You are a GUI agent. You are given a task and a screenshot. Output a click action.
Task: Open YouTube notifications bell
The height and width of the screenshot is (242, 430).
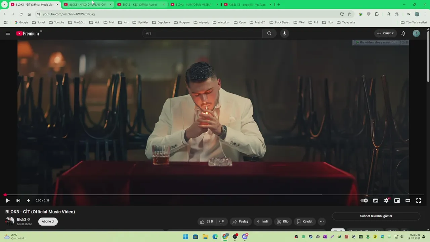pyautogui.click(x=403, y=33)
